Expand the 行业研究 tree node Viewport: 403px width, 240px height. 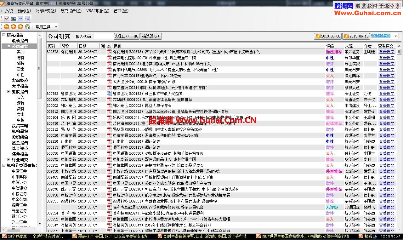pyautogui.click(x=9, y=160)
